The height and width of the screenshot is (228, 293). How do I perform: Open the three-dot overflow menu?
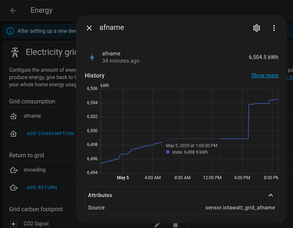(274, 28)
